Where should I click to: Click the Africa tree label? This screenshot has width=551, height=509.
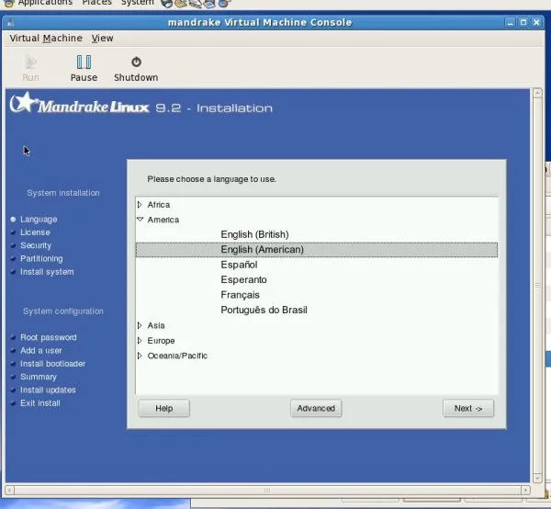pos(159,205)
